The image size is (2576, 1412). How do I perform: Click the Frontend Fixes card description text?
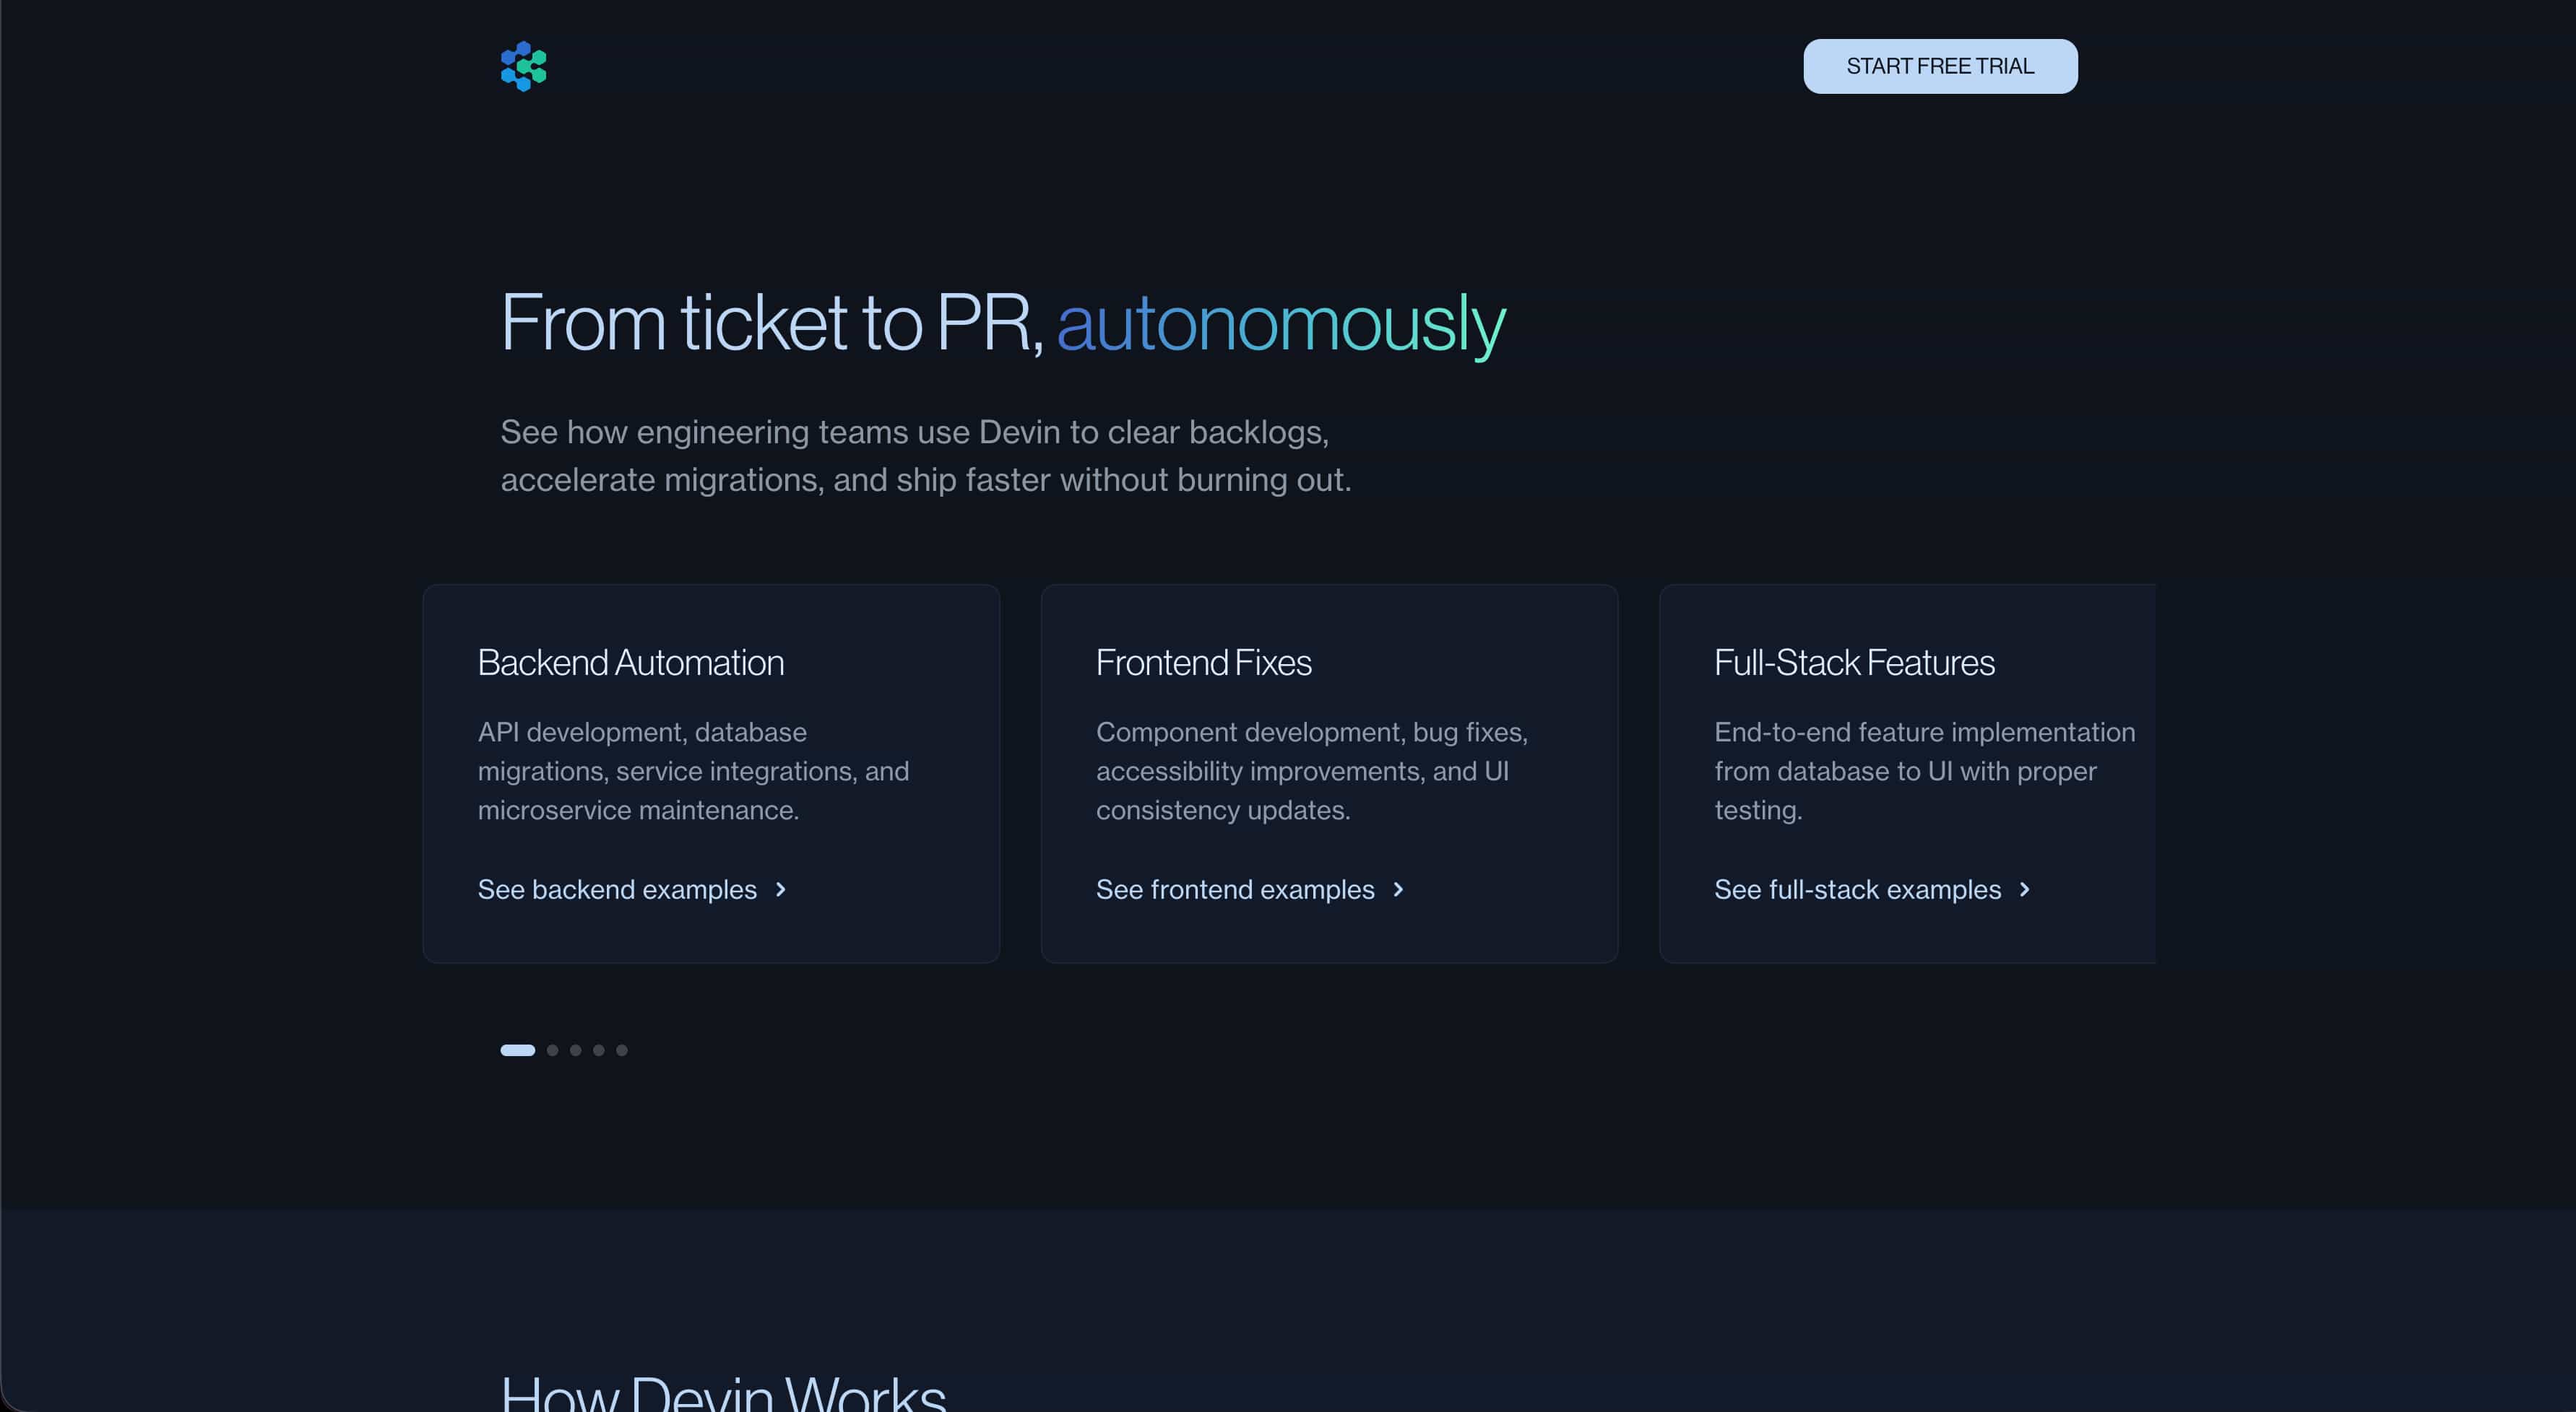point(1311,770)
